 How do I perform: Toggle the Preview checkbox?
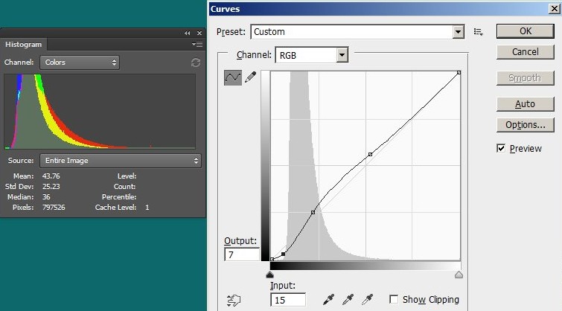pos(501,149)
